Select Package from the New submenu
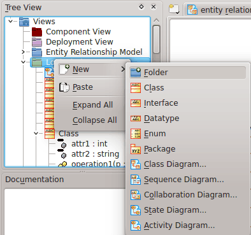The height and width of the screenshot is (235, 251). [187, 149]
